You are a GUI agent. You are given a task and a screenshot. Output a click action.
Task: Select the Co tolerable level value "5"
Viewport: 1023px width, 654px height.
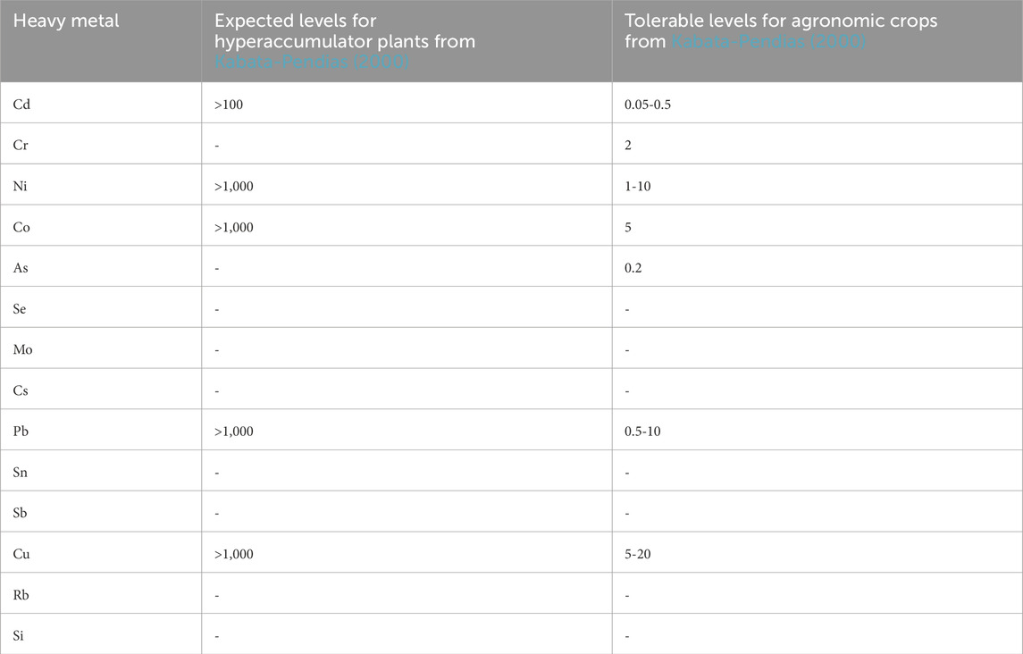pos(628,228)
